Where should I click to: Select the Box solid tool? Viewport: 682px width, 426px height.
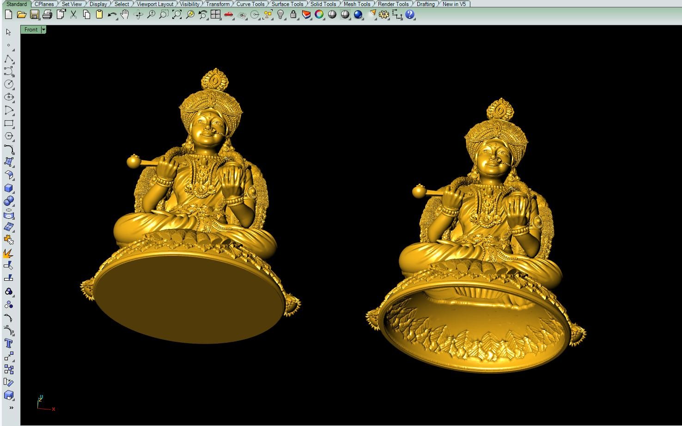[x=8, y=188]
